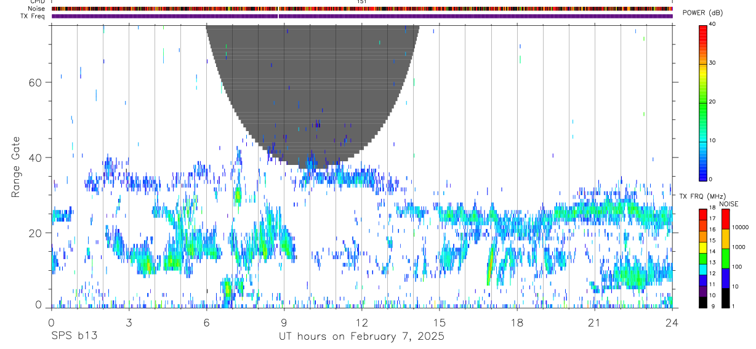Click the TX Freq strip label
This screenshot has width=756, height=349.
(x=33, y=16)
